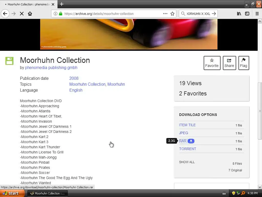The height and width of the screenshot is (197, 262).
Task: Open the ITEM TILE download option
Action: [187, 125]
